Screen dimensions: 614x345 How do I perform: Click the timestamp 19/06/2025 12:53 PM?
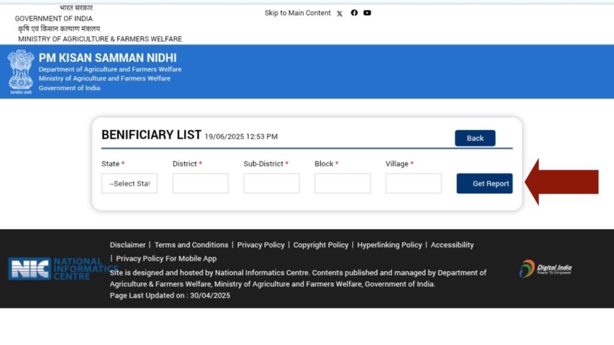click(x=241, y=137)
